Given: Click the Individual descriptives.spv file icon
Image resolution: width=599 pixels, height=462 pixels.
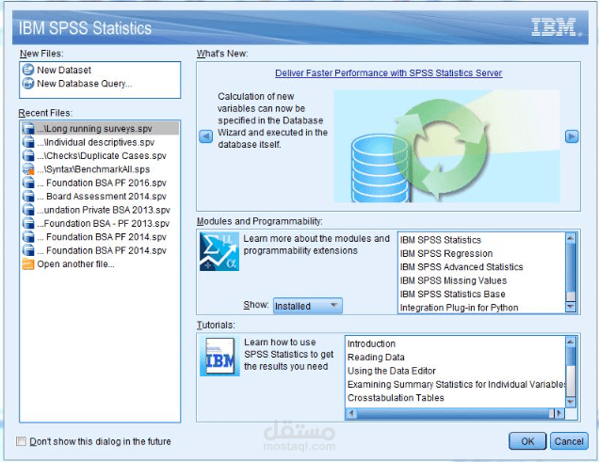Looking at the screenshot, I should [28, 142].
